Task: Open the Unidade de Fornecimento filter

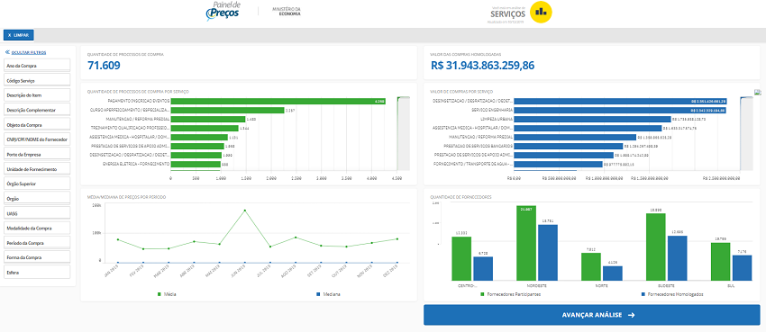Action: (38, 168)
